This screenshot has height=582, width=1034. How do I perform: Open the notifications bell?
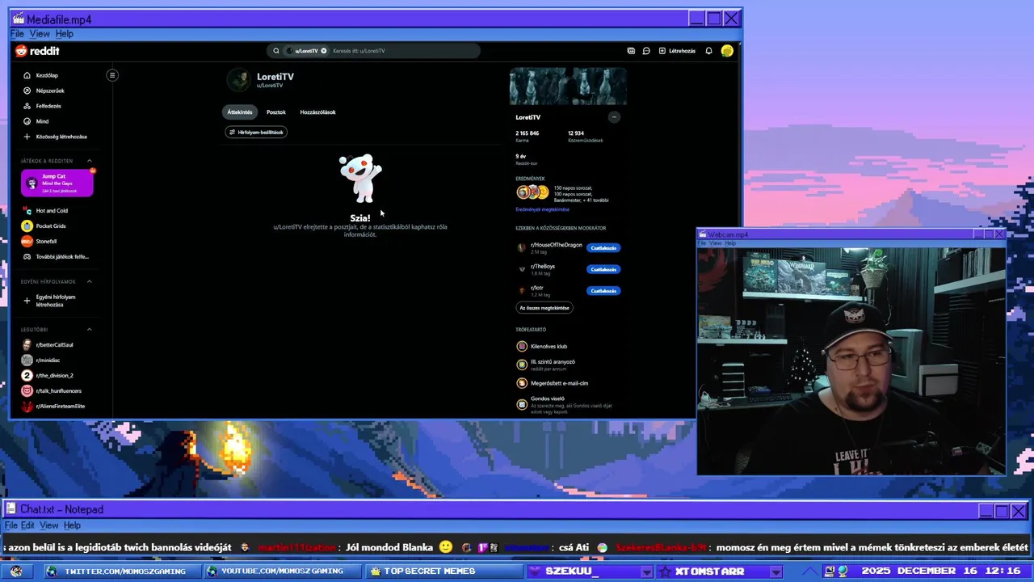(x=708, y=51)
